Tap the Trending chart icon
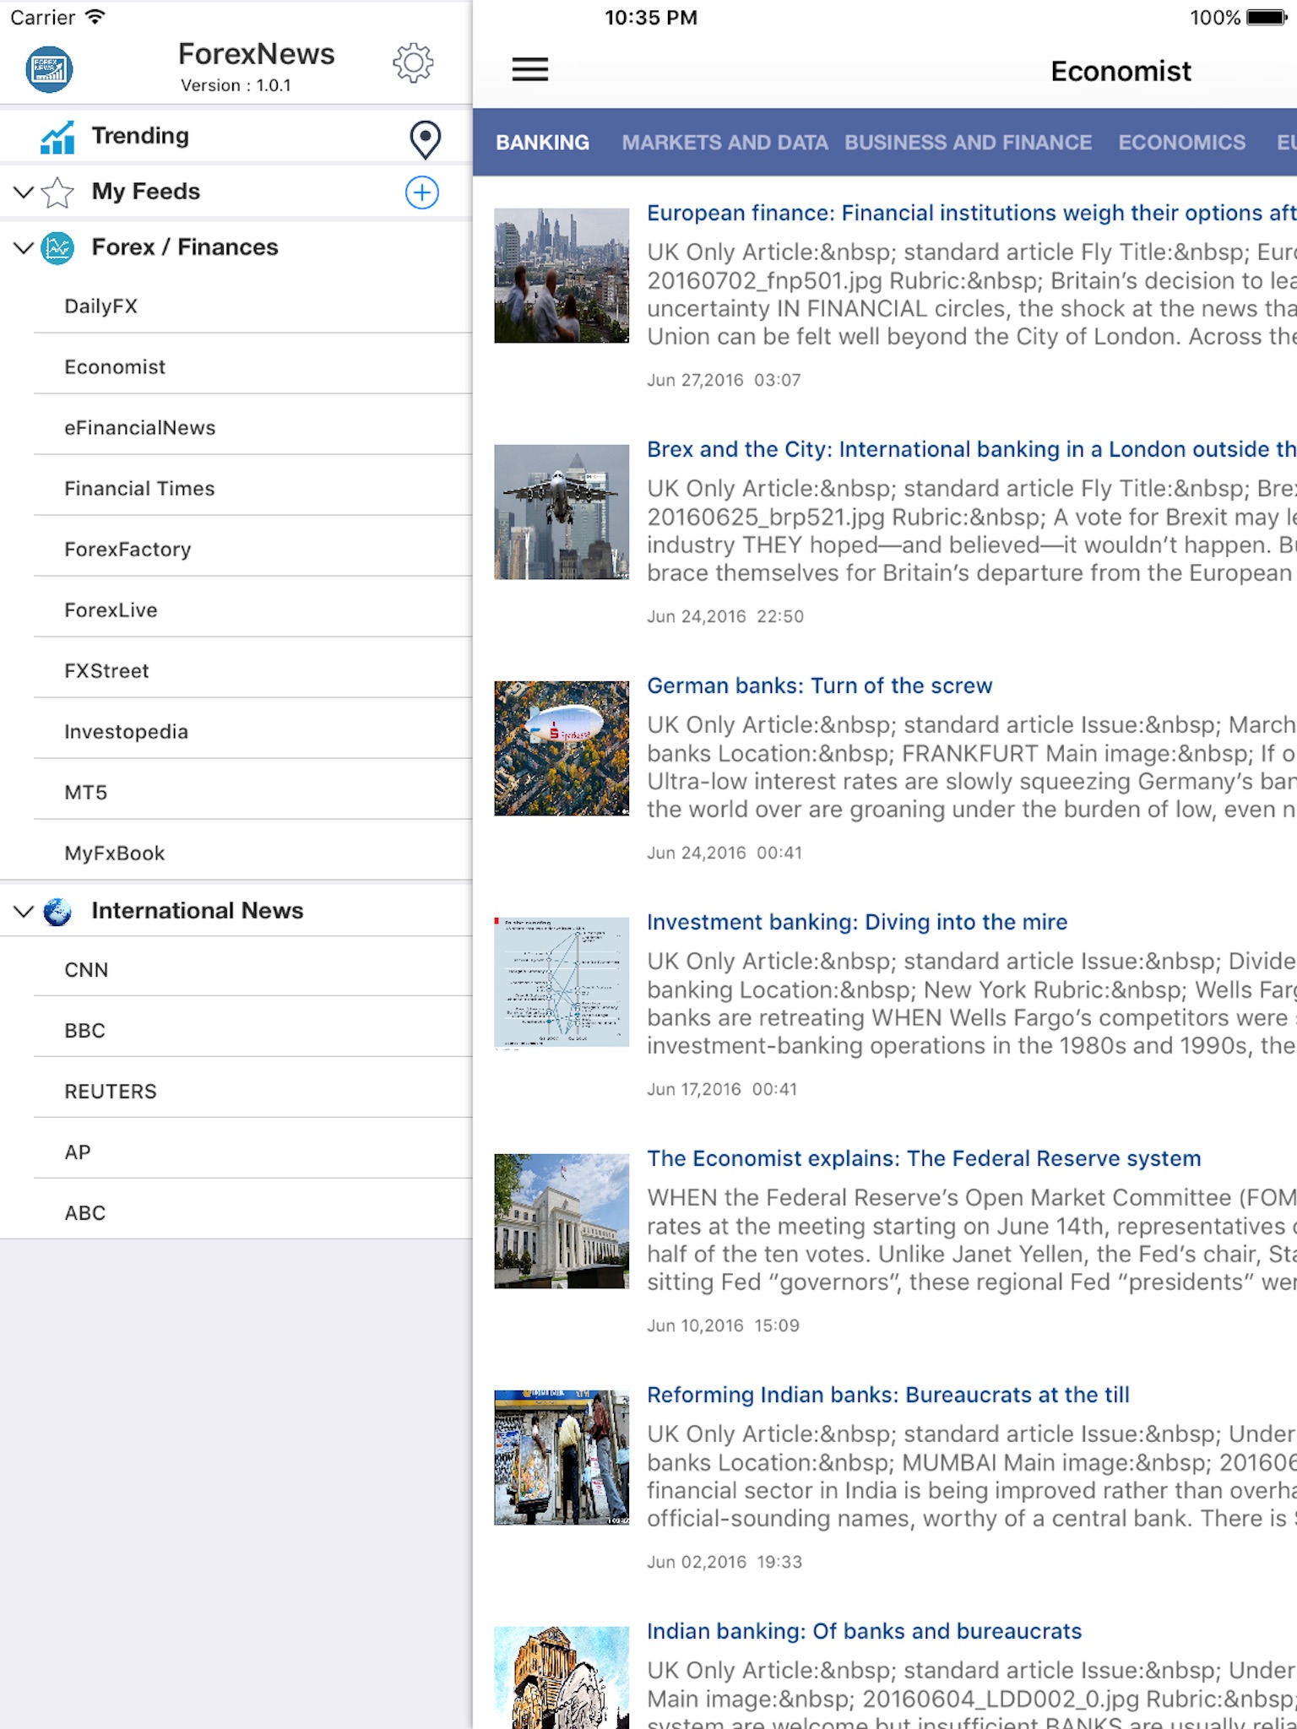Viewport: 1297px width, 1729px height. [x=57, y=137]
